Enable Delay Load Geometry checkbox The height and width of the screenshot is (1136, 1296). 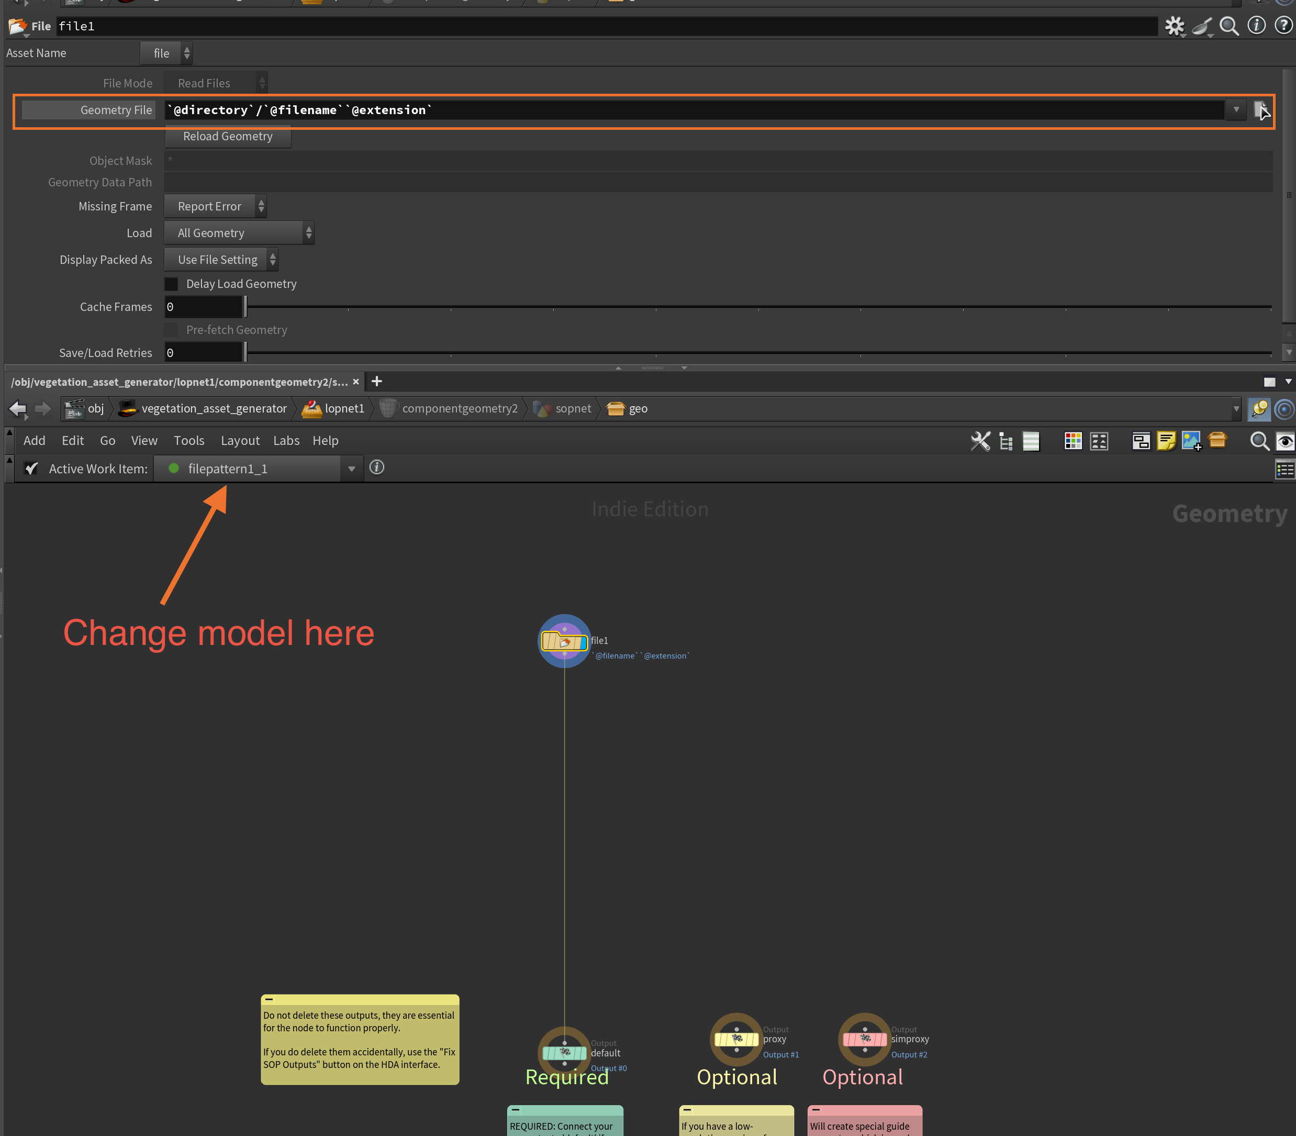coord(171,284)
